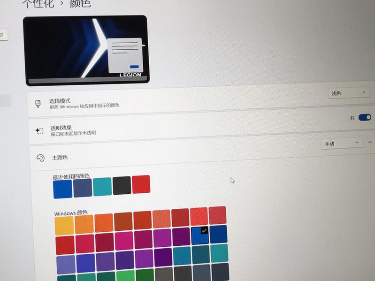375x281 pixels.
Task: Select bright green swatch in Windows colors
Action: coord(126,276)
